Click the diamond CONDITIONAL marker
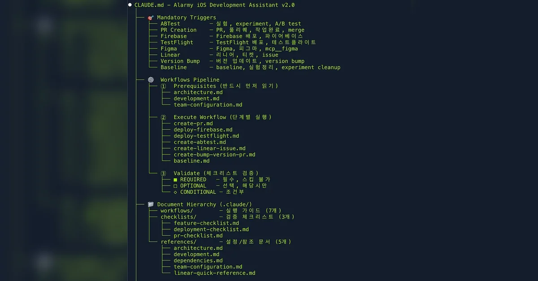 176,192
